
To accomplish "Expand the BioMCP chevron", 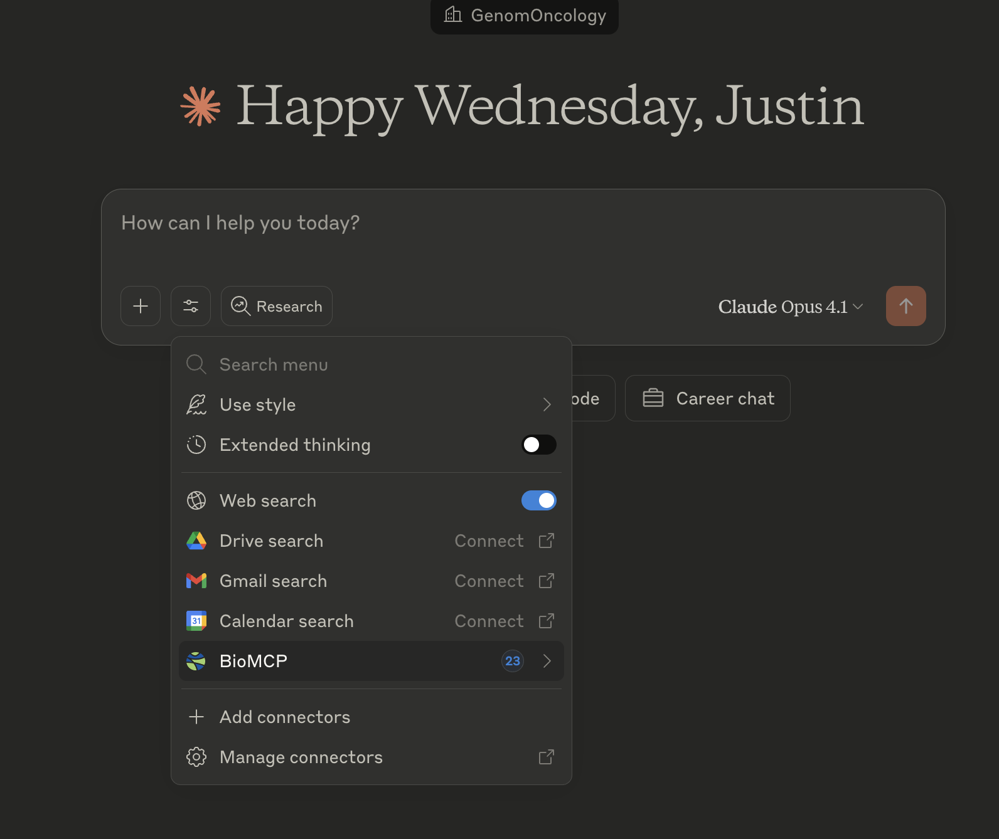I will click(x=547, y=661).
